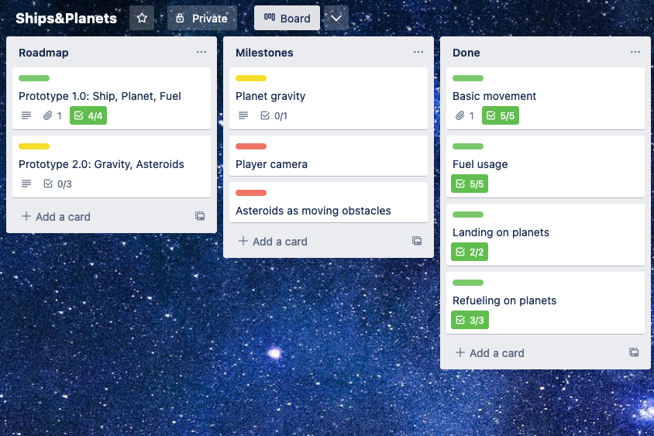
Task: Add a card to the Roadmap list
Action: (x=56, y=217)
